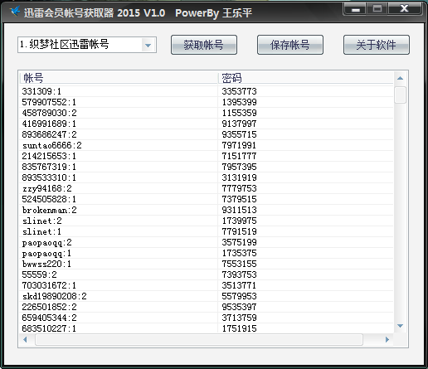Click the 帐号 column header

(x=119, y=78)
